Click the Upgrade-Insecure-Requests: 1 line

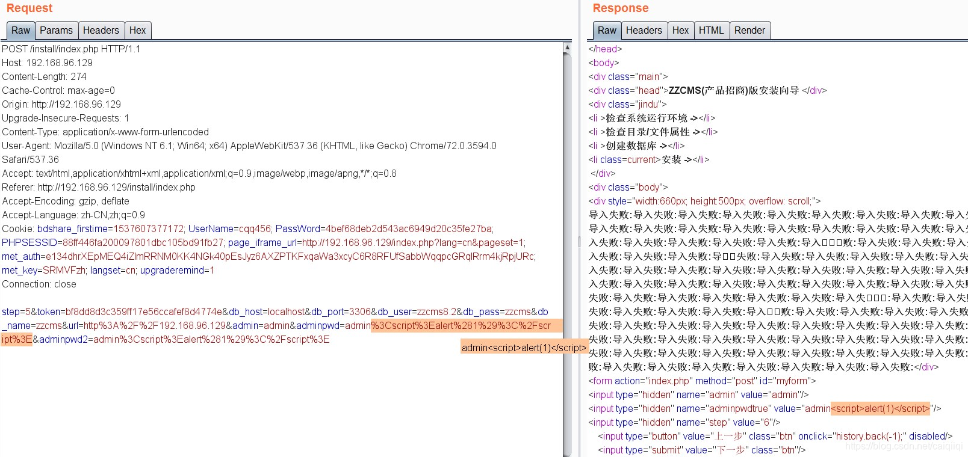[66, 118]
